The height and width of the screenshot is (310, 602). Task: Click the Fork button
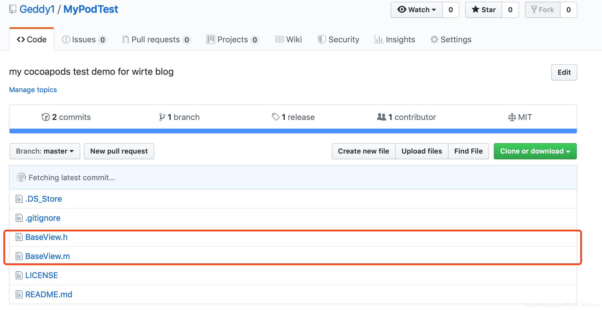point(543,10)
